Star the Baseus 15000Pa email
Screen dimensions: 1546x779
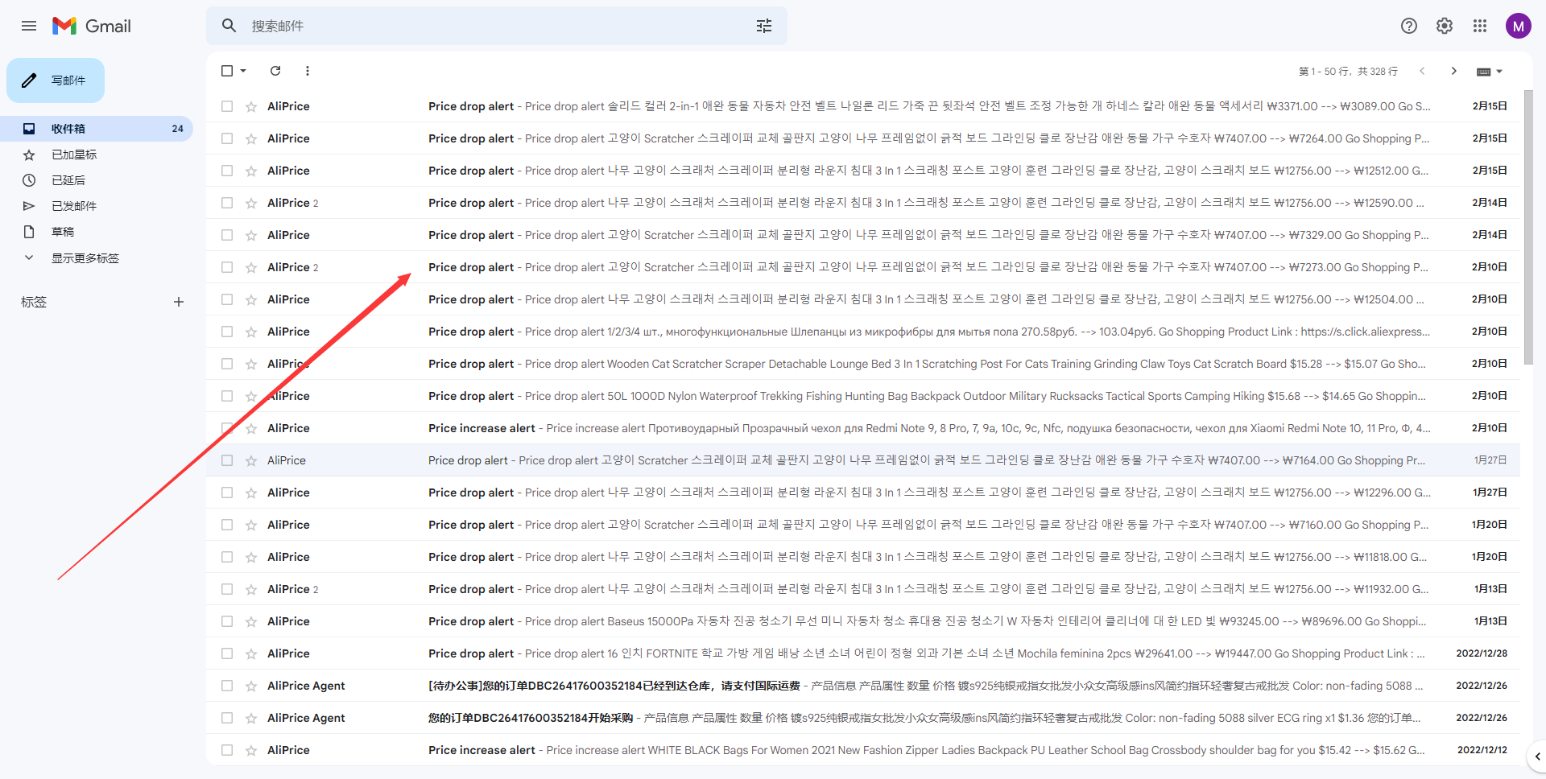click(251, 621)
